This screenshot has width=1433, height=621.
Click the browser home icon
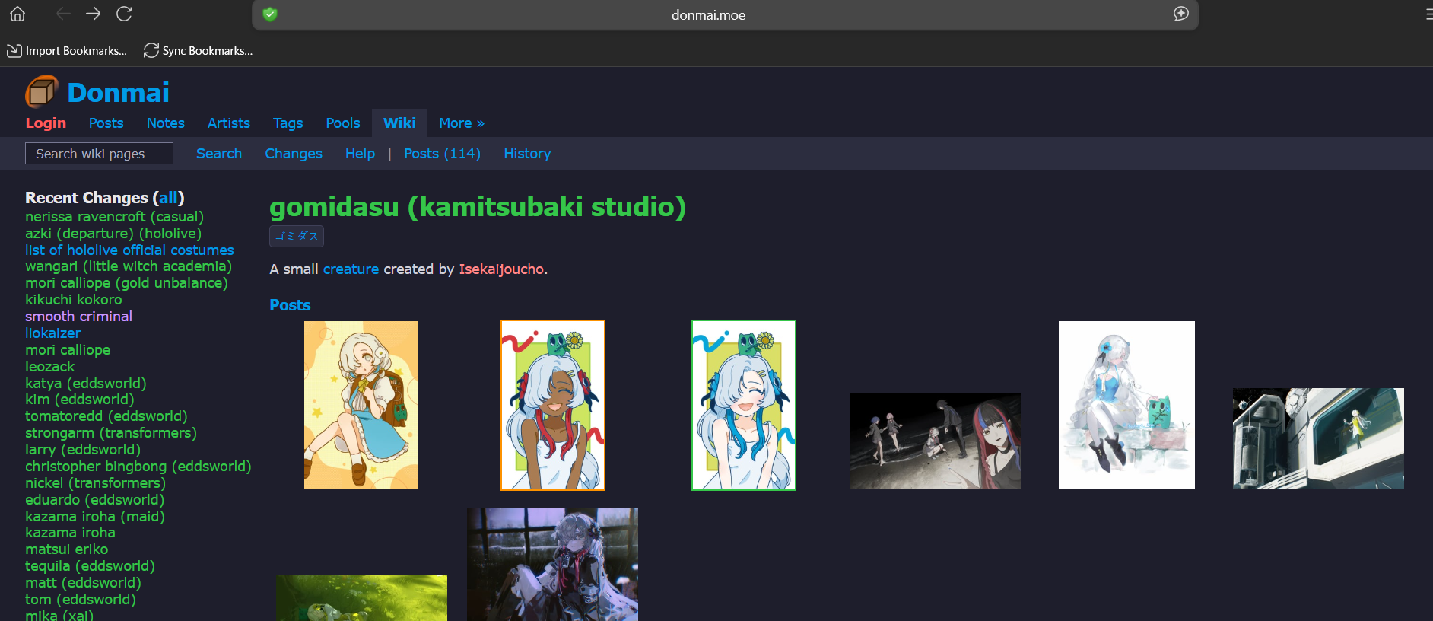[17, 14]
